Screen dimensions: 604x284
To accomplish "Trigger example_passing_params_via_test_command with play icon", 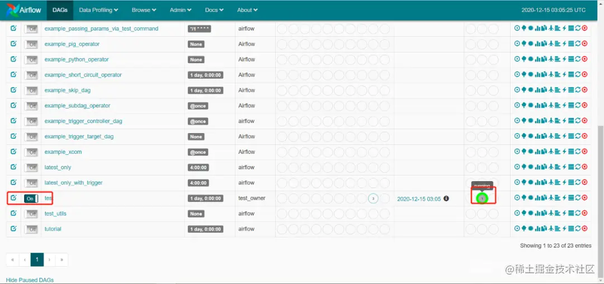I will [517, 29].
